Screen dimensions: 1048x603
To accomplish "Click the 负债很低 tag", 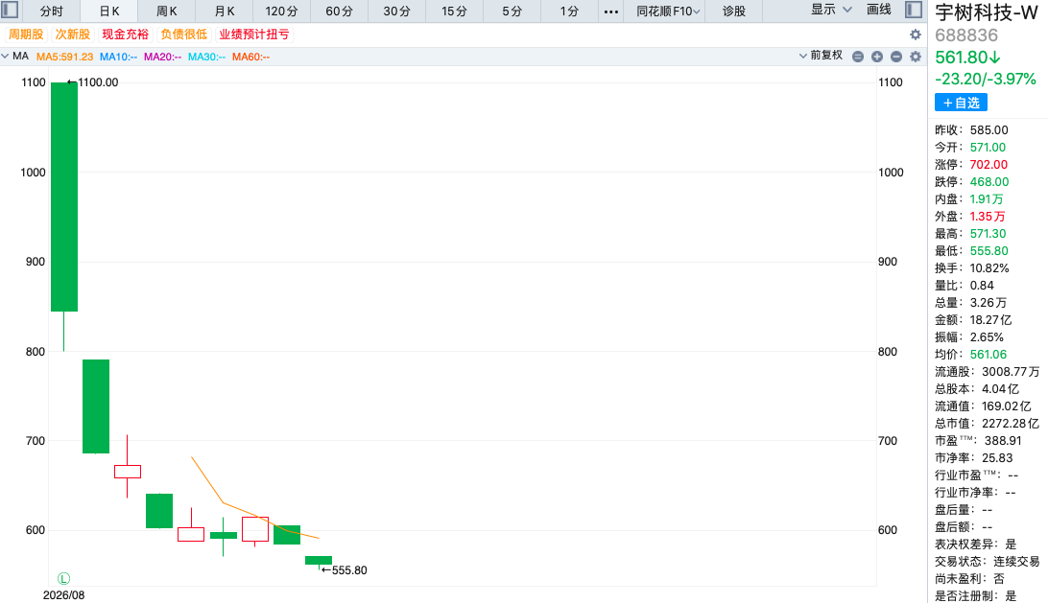I will tap(184, 35).
